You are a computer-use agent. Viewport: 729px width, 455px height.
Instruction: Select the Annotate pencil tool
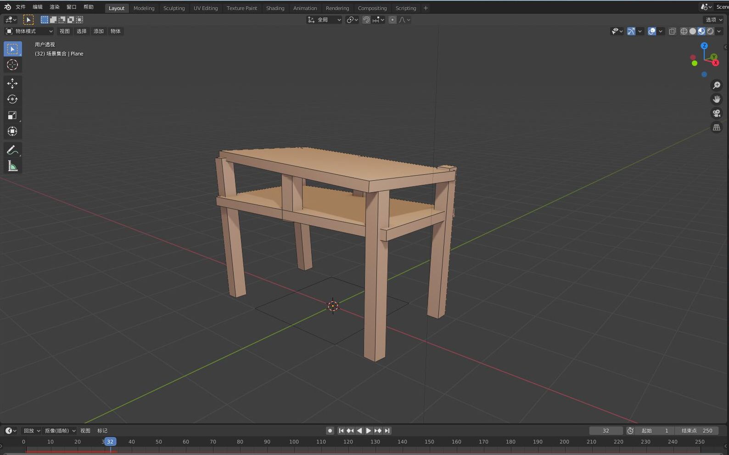[12, 150]
